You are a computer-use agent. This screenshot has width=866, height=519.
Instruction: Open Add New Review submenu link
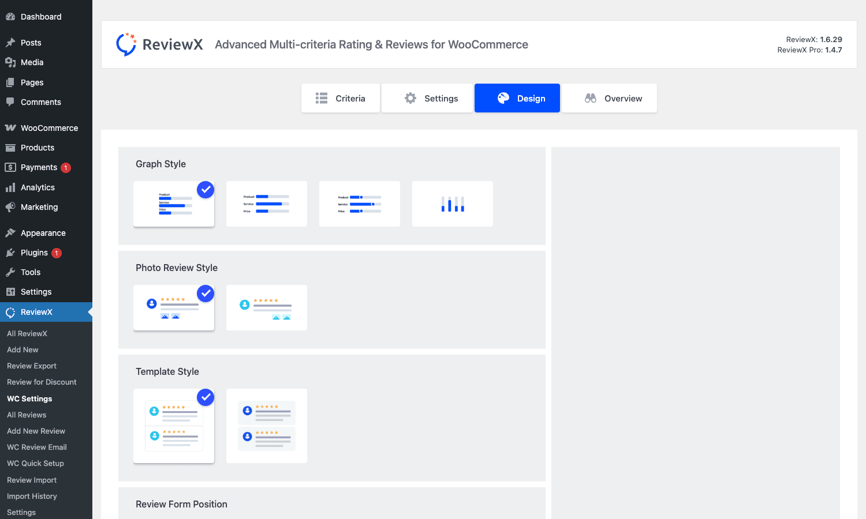tap(36, 431)
